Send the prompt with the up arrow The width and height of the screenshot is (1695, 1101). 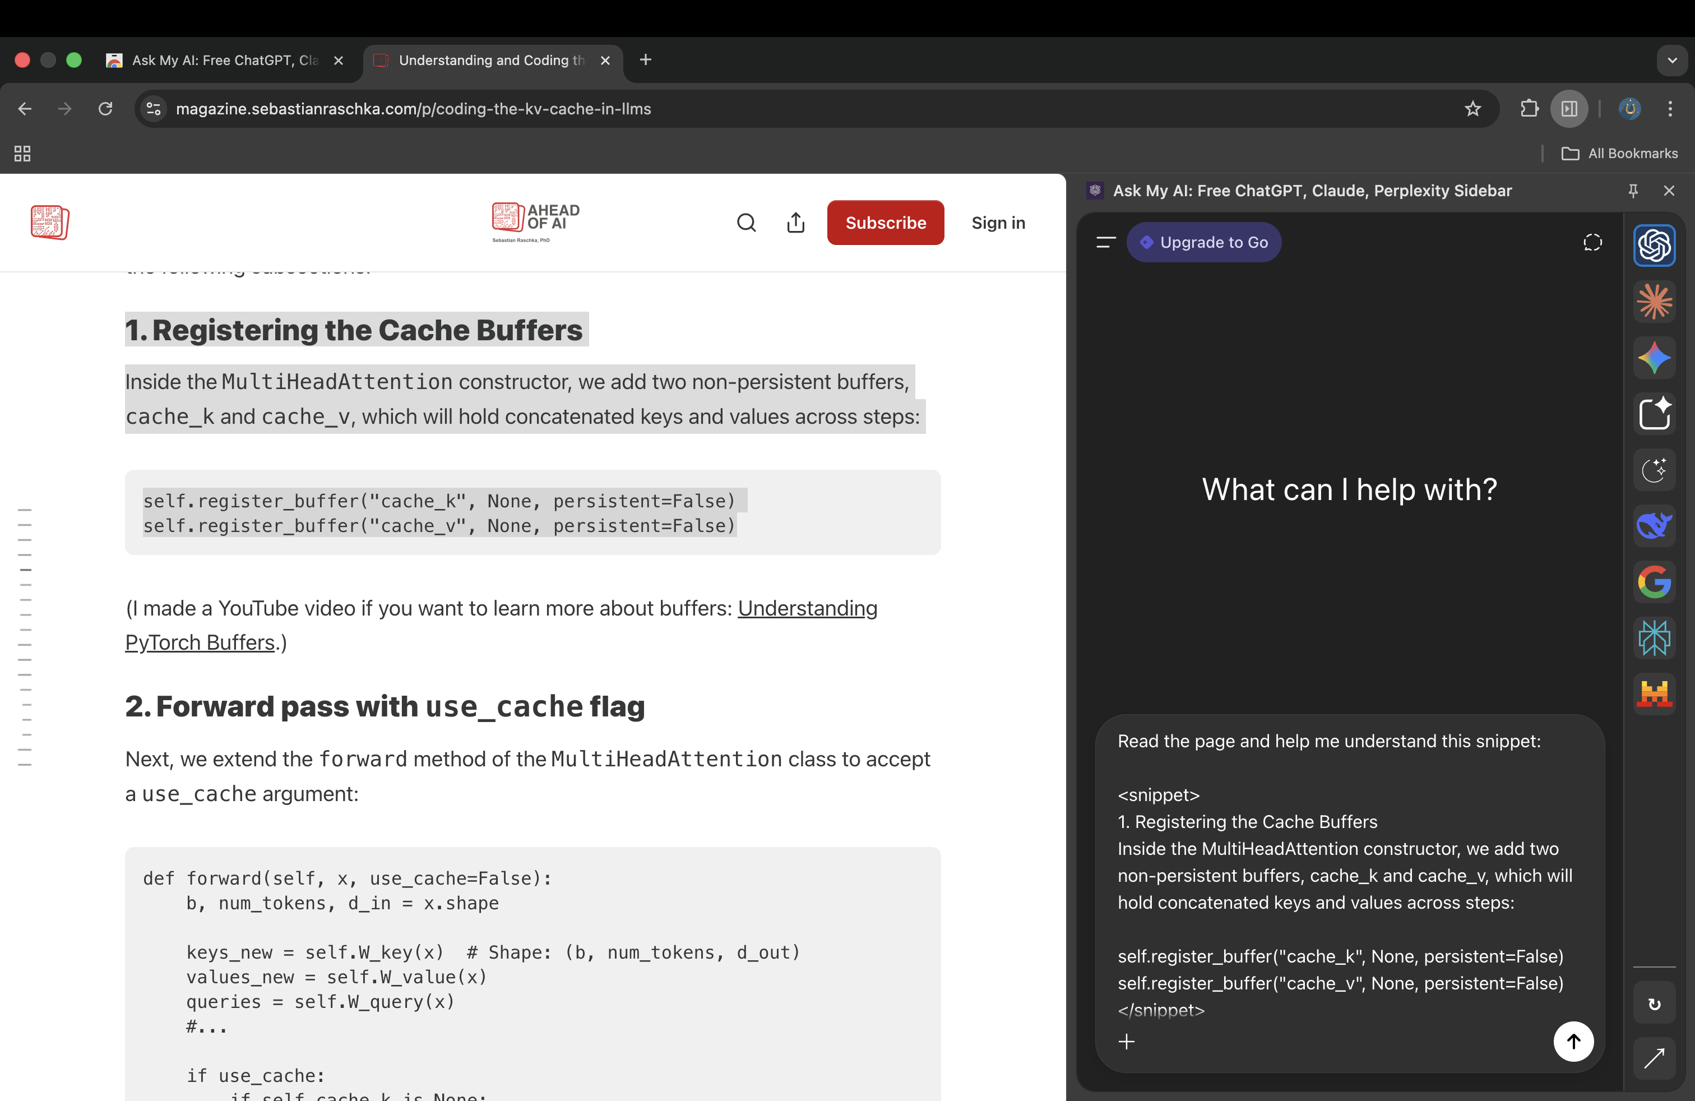click(x=1574, y=1042)
